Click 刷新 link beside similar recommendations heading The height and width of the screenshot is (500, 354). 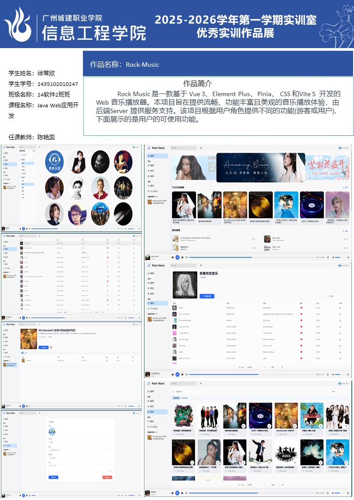[x=345, y=231]
